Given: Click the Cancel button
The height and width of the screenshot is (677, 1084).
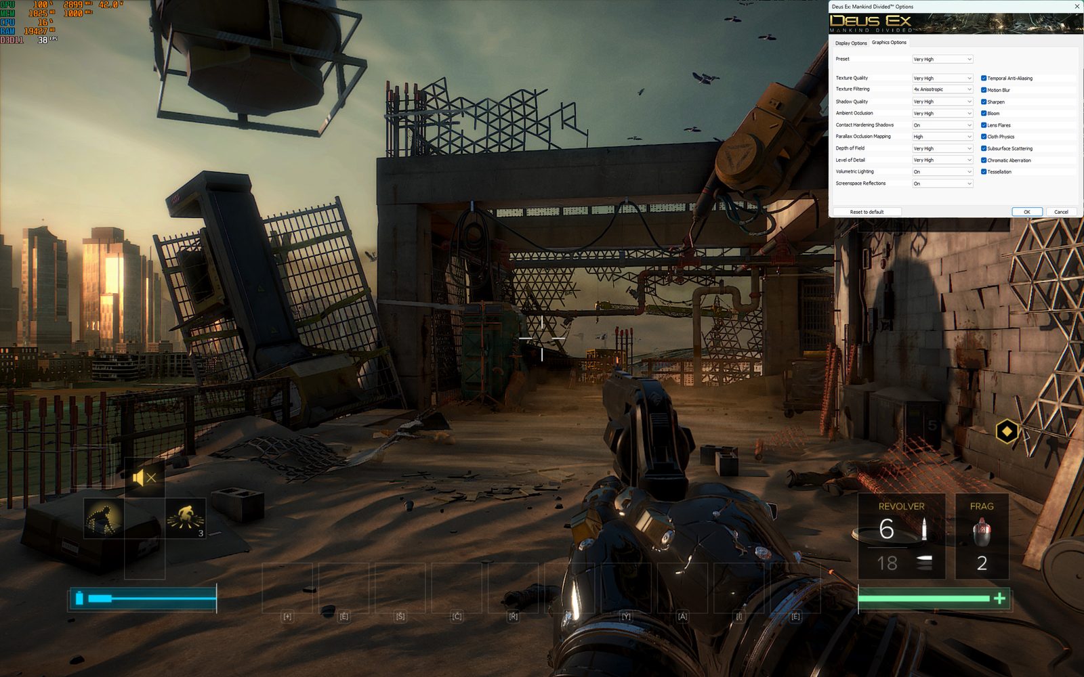Looking at the screenshot, I should point(1061,212).
